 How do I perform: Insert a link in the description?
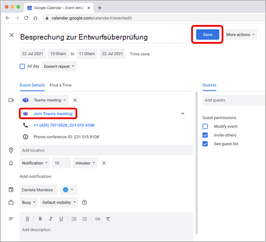(x=97, y=219)
